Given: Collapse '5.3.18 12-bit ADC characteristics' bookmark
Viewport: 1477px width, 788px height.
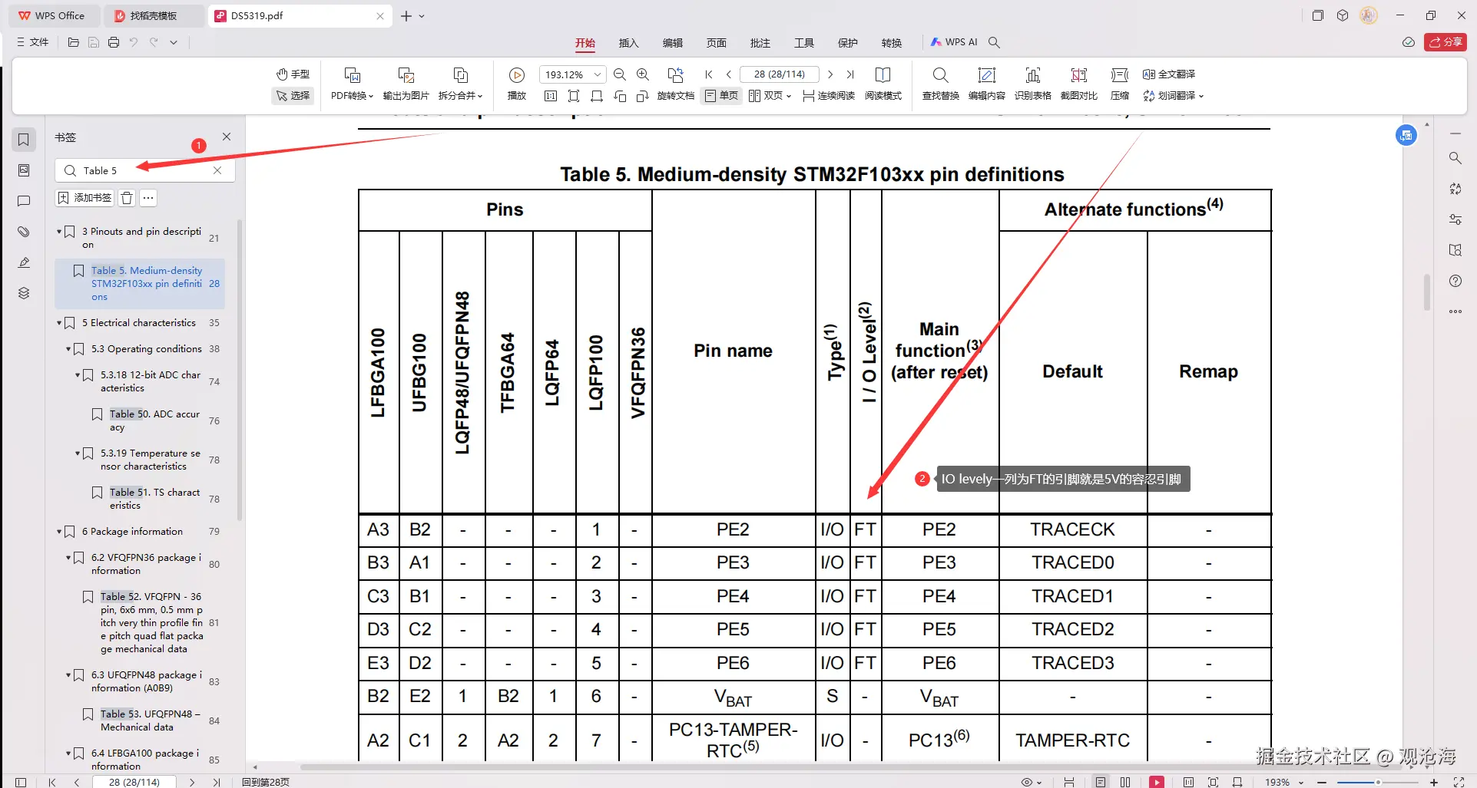Looking at the screenshot, I should click(x=78, y=375).
